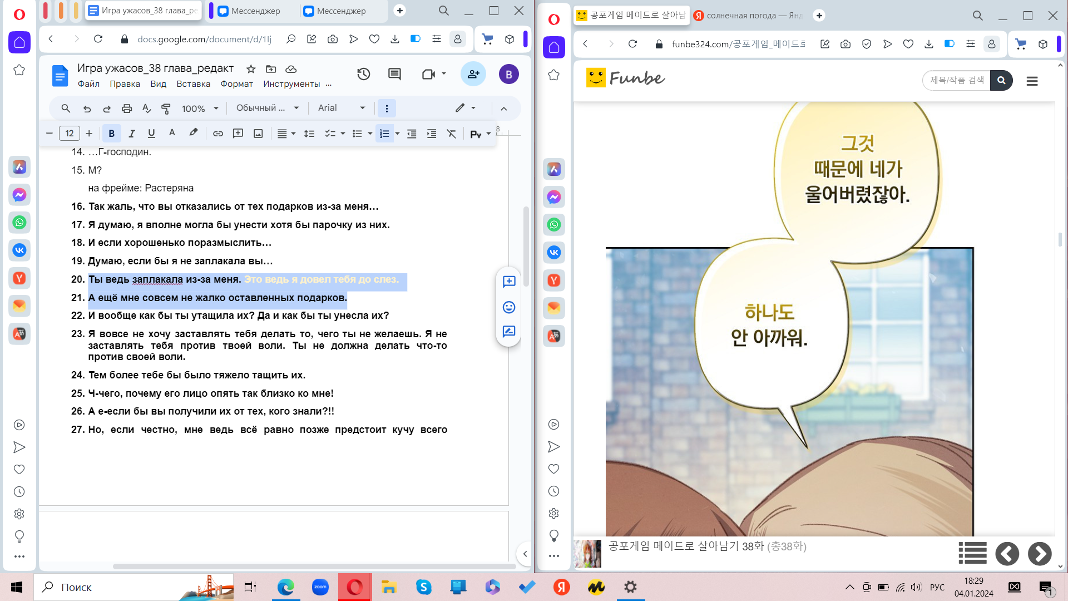Click the Docs redo arrow
This screenshot has width=1068, height=601.
point(107,109)
